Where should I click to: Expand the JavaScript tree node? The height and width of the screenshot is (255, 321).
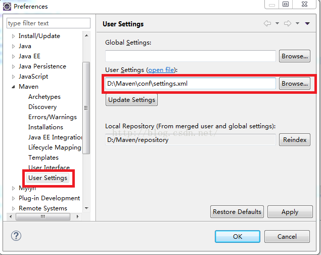click(13, 77)
